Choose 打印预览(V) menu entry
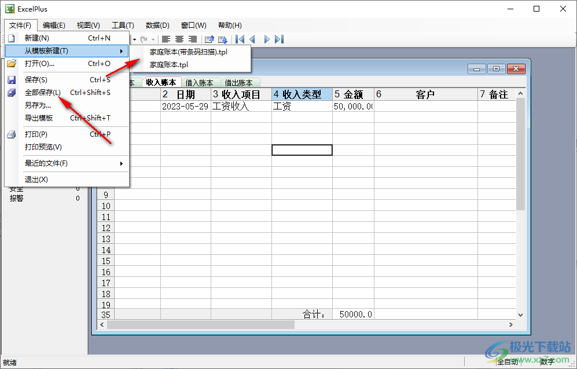577x369 pixels. (x=67, y=147)
